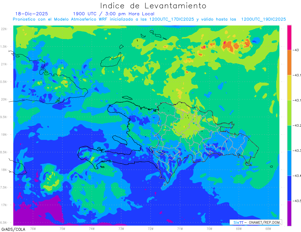The image size is (301, 232).
Task: Click the '18N' latitude label
Action: (x=4, y=170)
